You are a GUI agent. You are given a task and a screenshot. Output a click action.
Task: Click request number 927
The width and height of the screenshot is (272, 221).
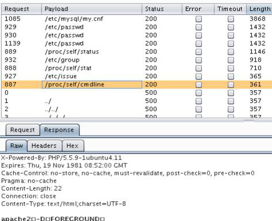[10, 77]
